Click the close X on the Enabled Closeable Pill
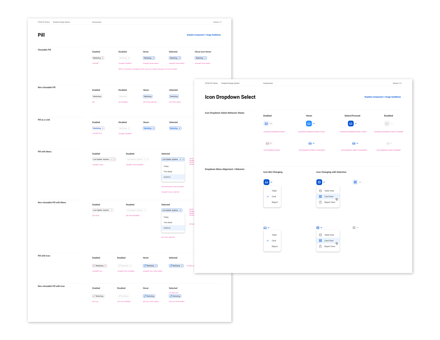The width and height of the screenshot is (440, 340). [102, 58]
